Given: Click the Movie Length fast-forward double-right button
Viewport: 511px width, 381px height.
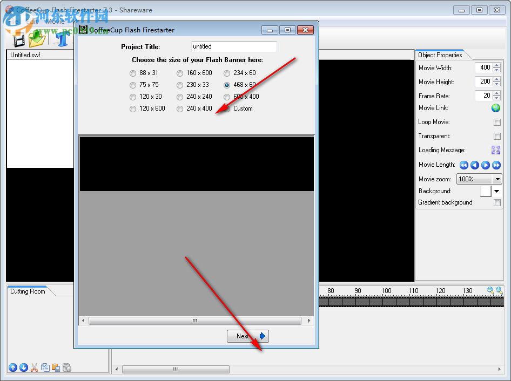Looking at the screenshot, I should (x=496, y=165).
